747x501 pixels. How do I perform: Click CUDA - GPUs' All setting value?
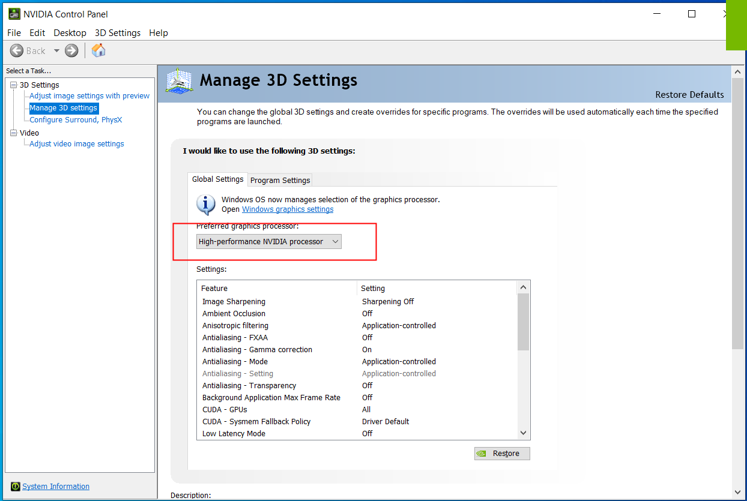pyautogui.click(x=366, y=410)
